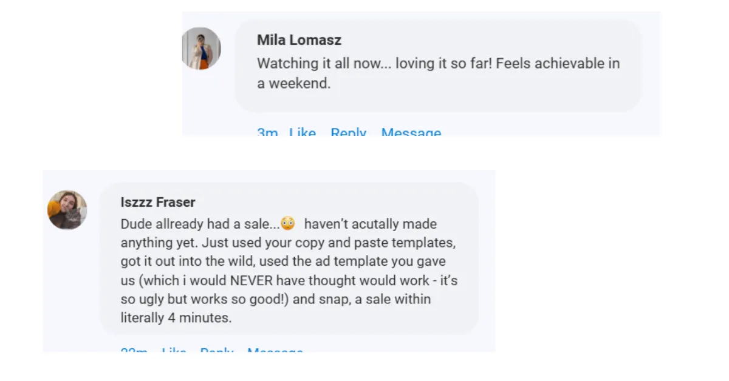729x381 pixels.
Task: Click the flushed face emoji in comment
Action: [x=287, y=224]
